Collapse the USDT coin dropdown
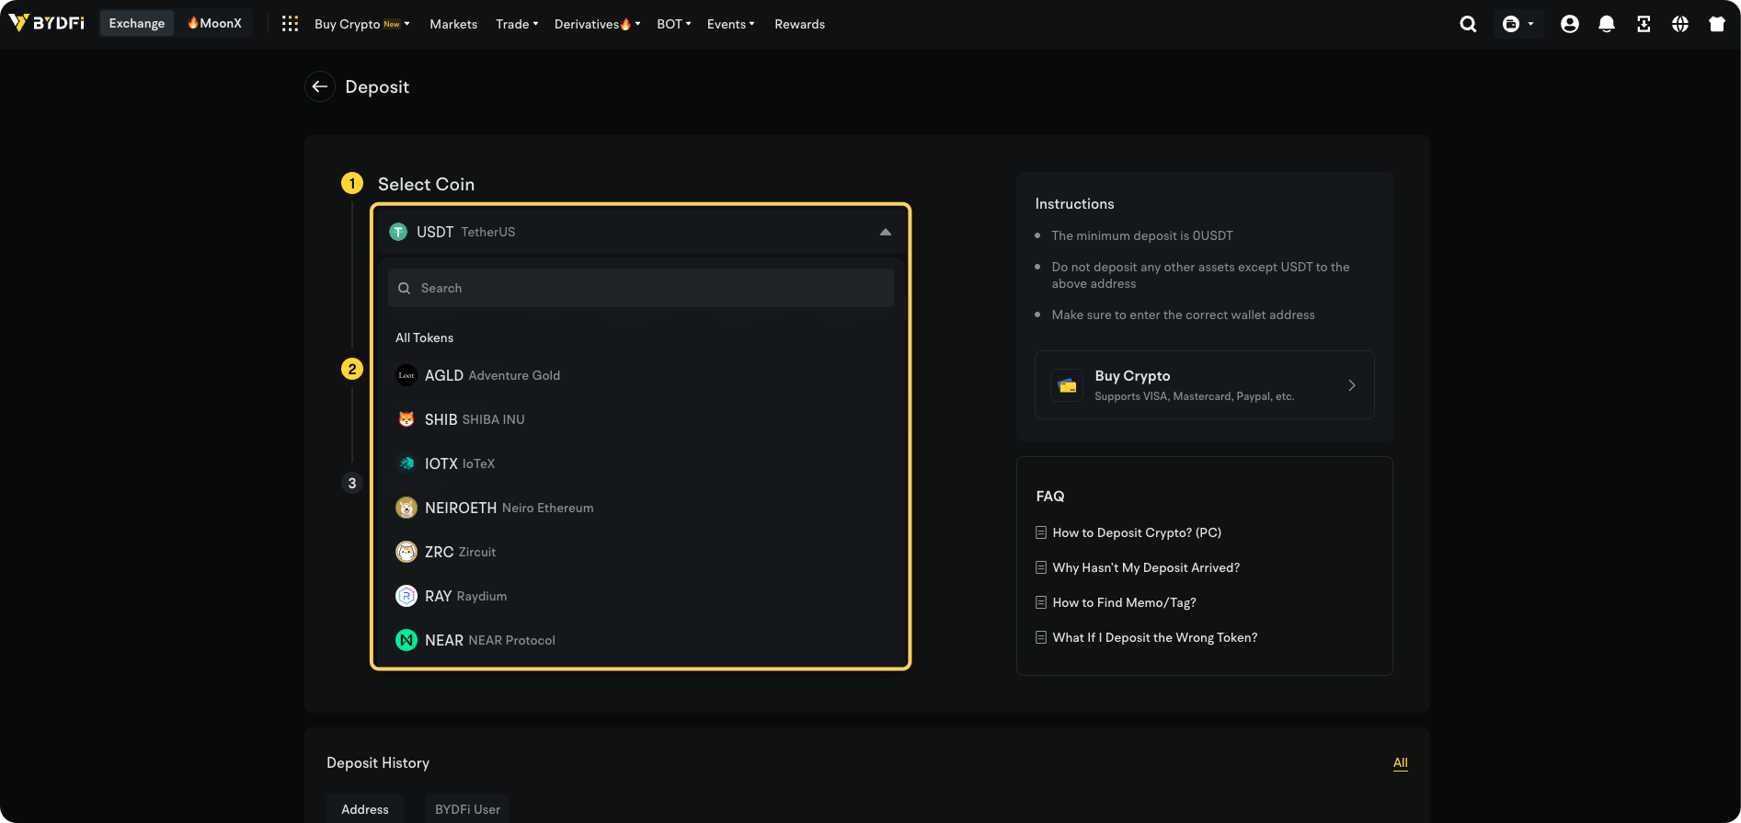 (885, 232)
